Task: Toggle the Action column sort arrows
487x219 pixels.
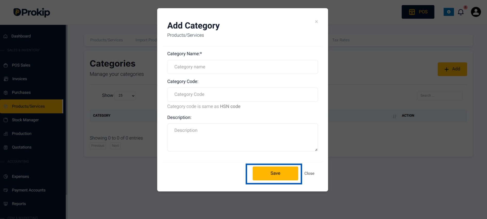Action: (394, 116)
